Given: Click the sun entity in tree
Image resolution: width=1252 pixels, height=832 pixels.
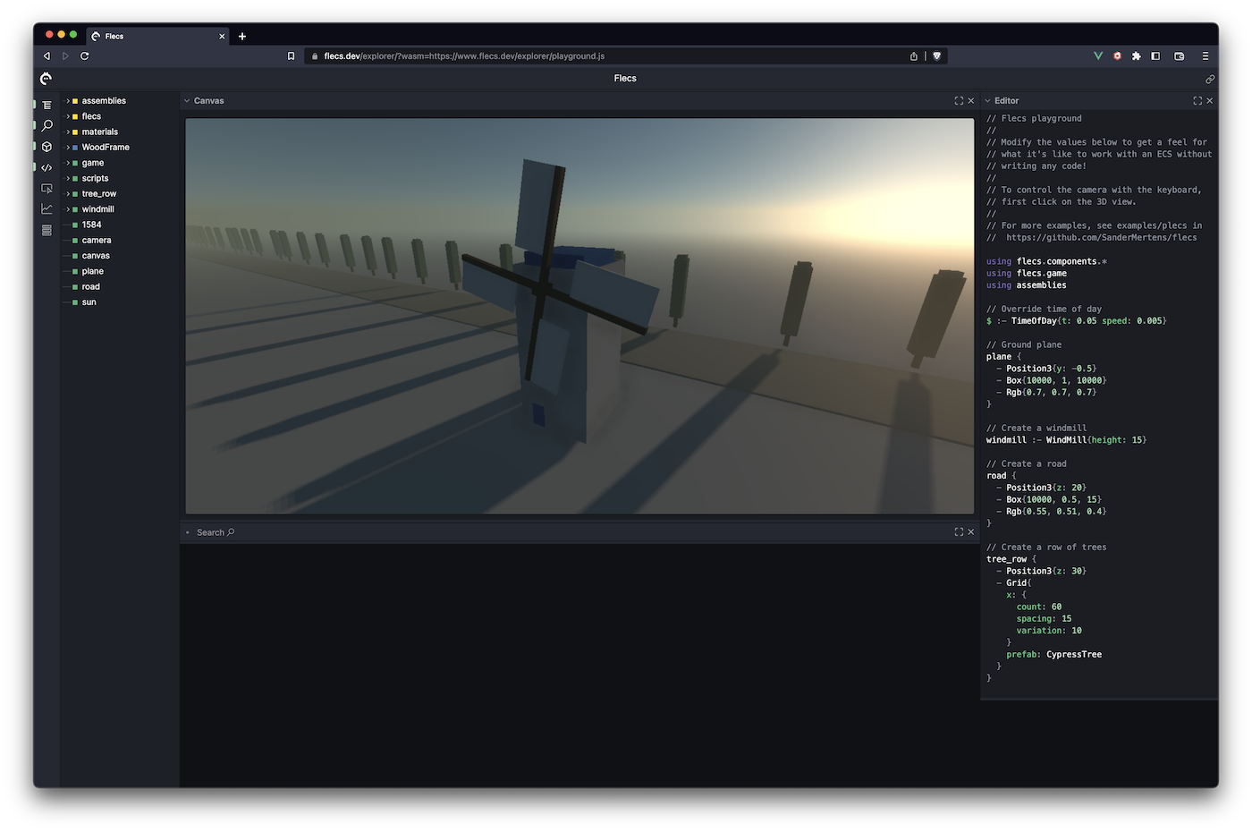Looking at the screenshot, I should pos(89,302).
